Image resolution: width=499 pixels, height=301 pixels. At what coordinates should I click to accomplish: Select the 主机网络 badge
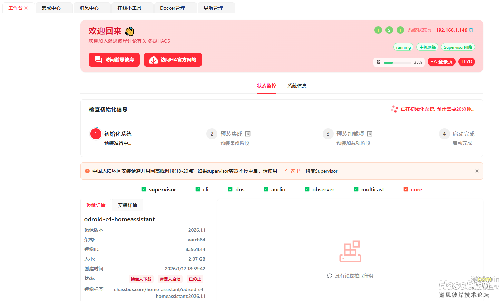click(427, 47)
